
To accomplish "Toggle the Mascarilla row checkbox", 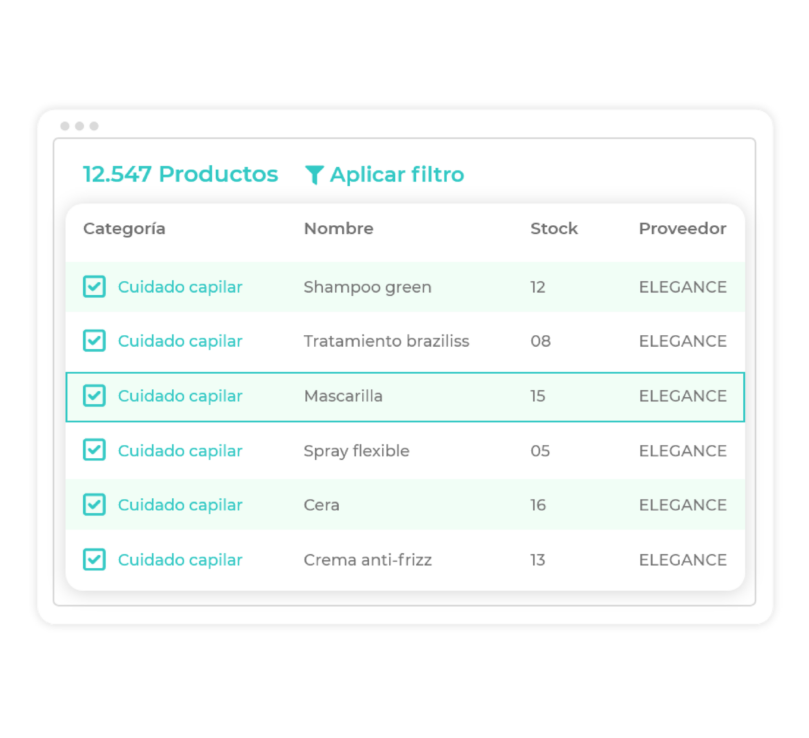I will click(x=94, y=396).
